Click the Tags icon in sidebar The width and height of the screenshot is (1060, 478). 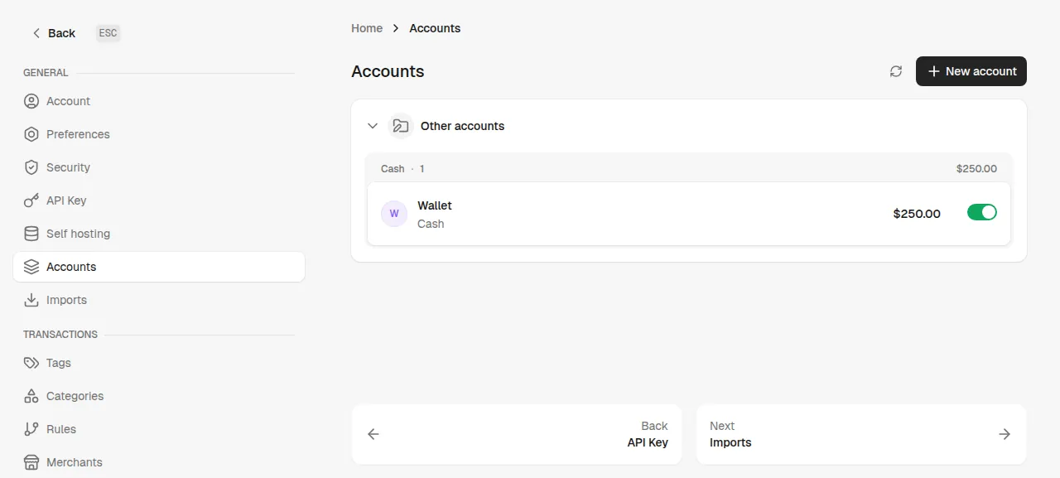[x=31, y=363]
